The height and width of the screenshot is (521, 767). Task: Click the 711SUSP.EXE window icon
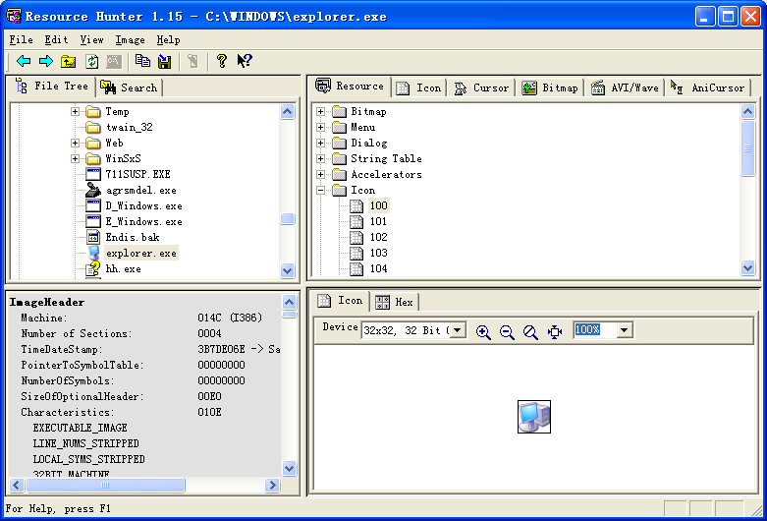(93, 174)
